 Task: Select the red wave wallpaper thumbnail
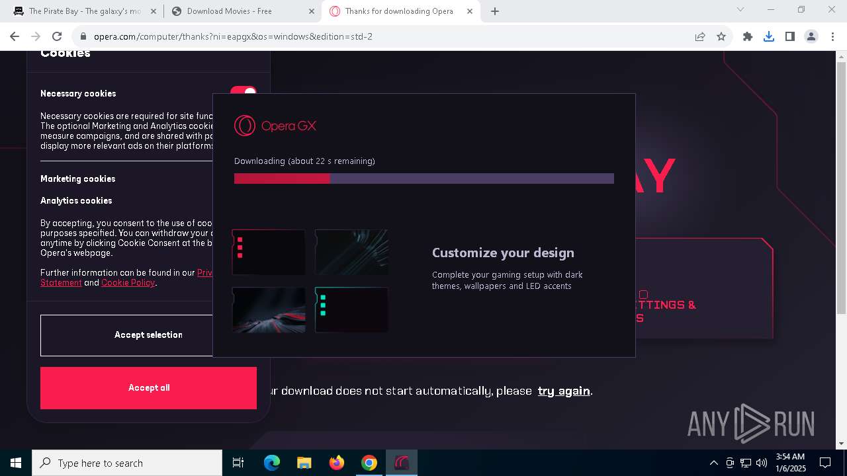269,309
